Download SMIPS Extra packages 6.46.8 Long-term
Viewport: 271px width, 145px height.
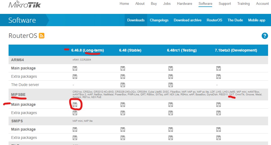pos(75,138)
